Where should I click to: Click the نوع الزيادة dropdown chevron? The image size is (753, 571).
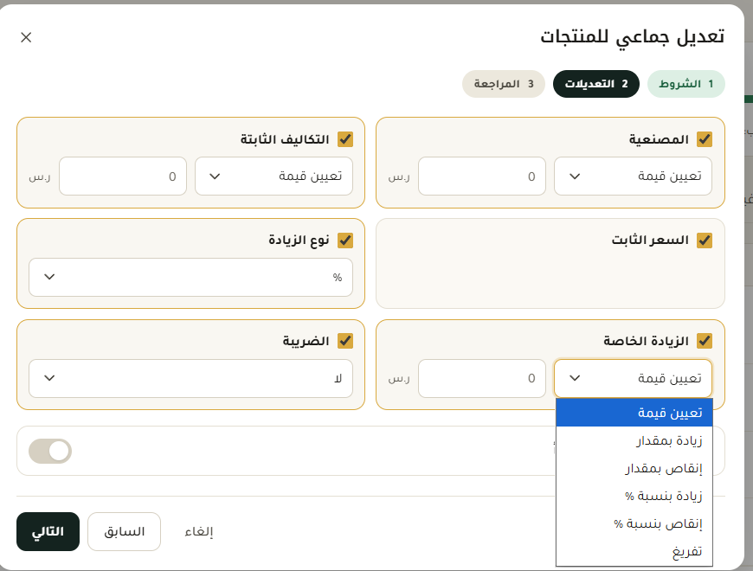49,277
